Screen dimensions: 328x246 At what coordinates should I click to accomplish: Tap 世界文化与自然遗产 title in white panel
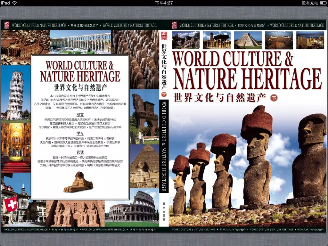(x=80, y=87)
